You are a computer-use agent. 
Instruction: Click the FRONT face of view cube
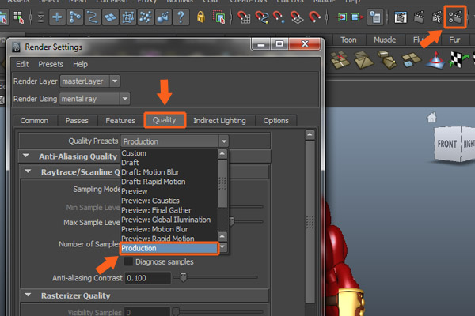(x=447, y=144)
